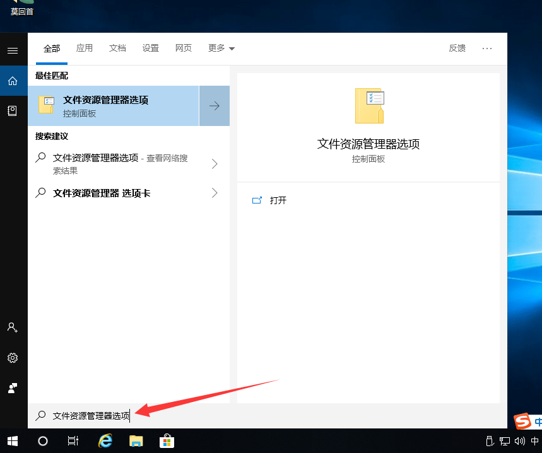Switch IME language via 中 tray indicator
The image size is (542, 453).
pyautogui.click(x=534, y=441)
